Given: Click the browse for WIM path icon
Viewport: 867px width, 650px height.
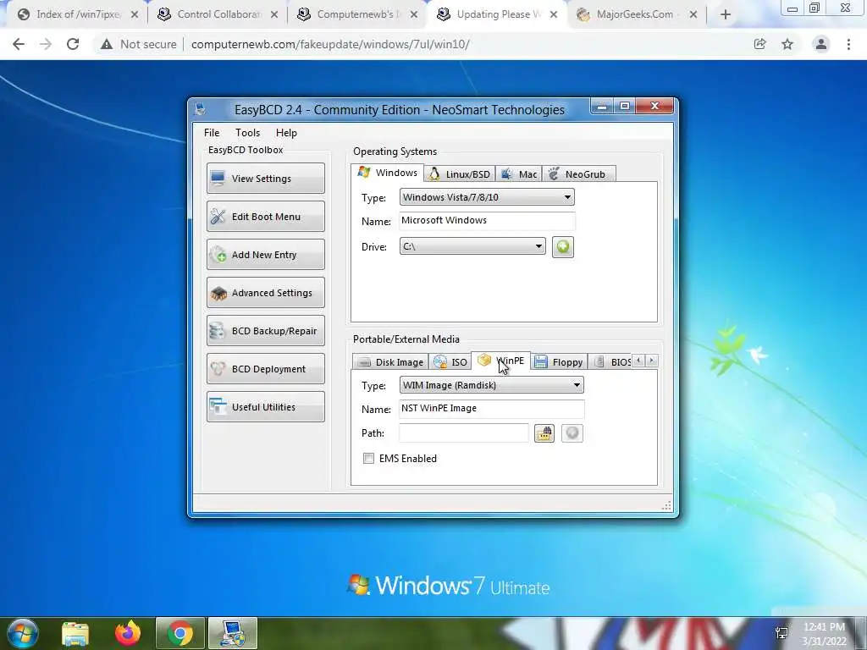Looking at the screenshot, I should tap(544, 432).
